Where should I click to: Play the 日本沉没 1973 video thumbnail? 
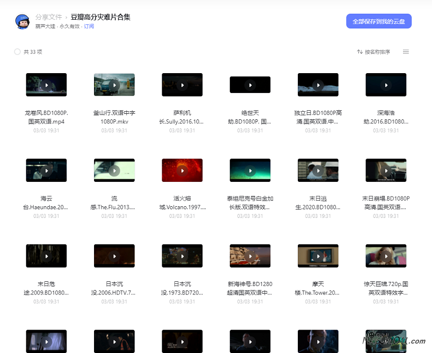pyautogui.click(x=182, y=256)
